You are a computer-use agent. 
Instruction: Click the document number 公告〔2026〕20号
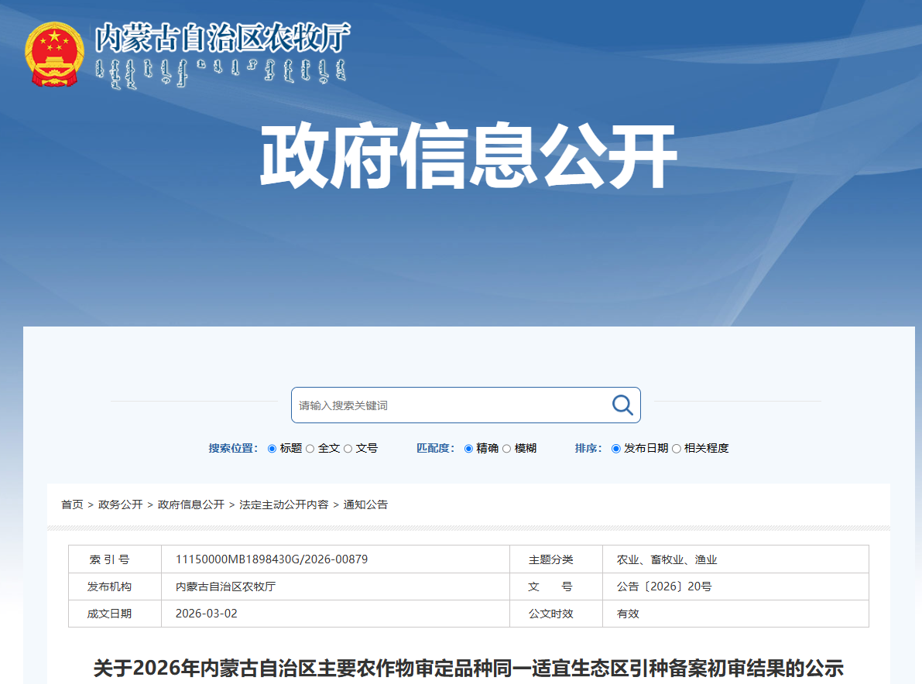(x=663, y=587)
